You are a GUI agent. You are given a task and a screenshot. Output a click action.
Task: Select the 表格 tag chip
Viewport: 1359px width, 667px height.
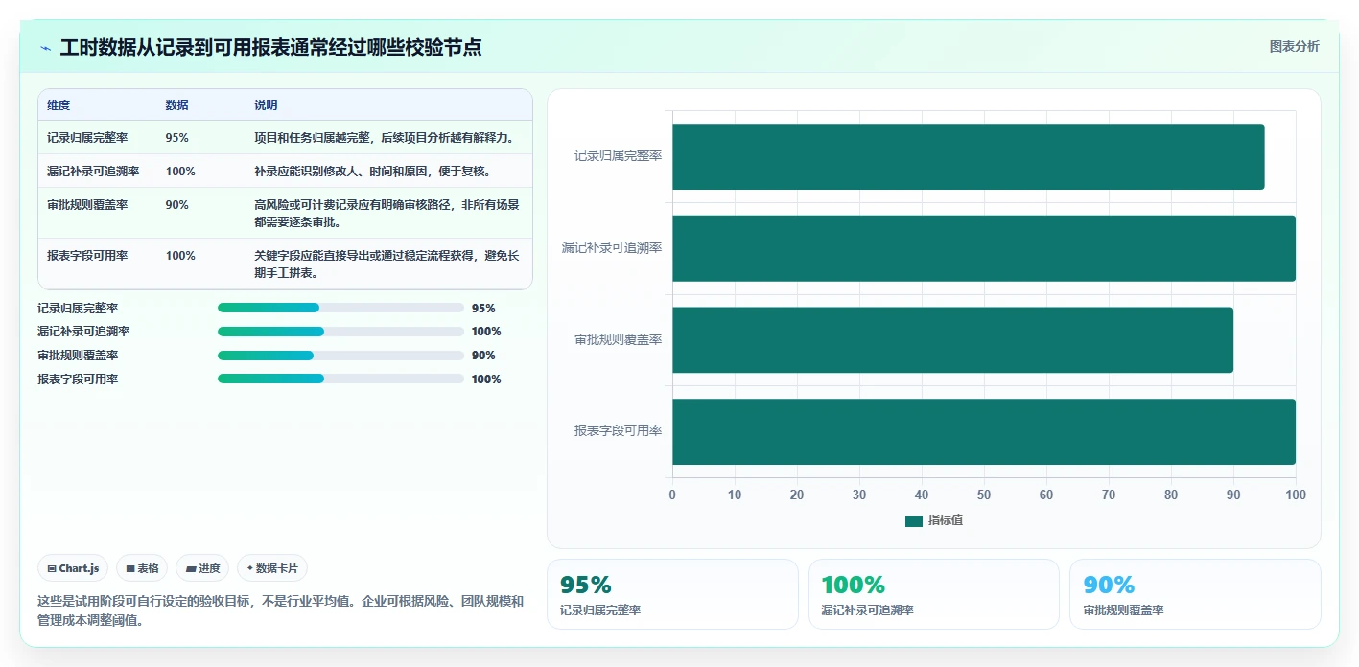pos(142,568)
